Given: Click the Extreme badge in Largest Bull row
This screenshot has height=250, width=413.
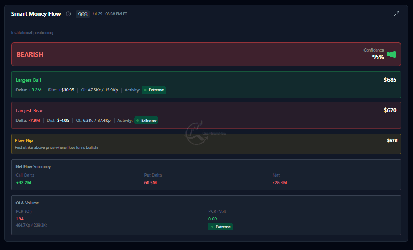Looking at the screenshot, I should coord(154,90).
